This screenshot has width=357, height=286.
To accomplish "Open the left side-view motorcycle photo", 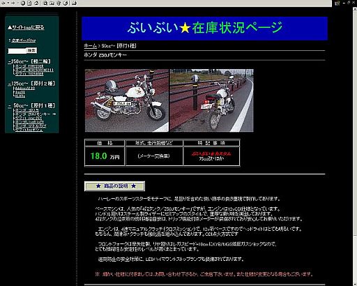I will [127, 100].
